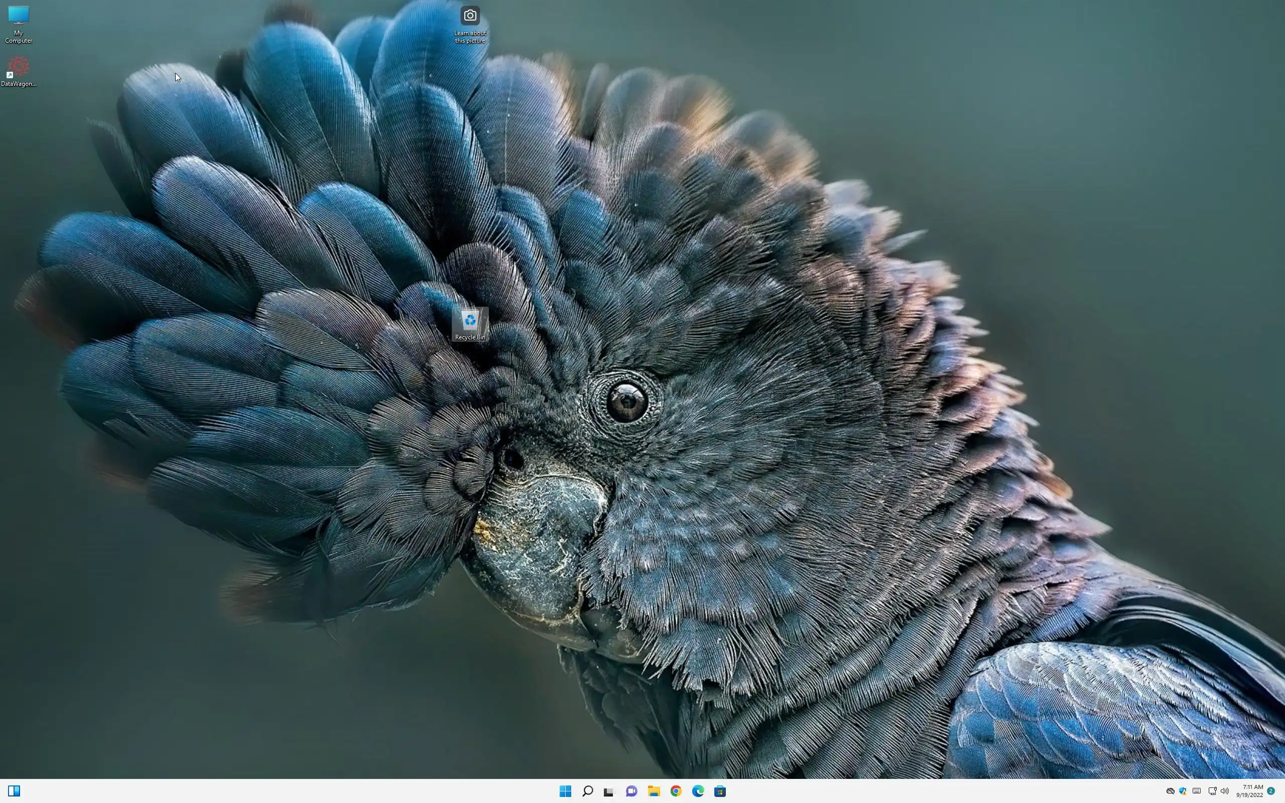Launch Teams Chat from taskbar
The width and height of the screenshot is (1285, 803).
click(631, 791)
